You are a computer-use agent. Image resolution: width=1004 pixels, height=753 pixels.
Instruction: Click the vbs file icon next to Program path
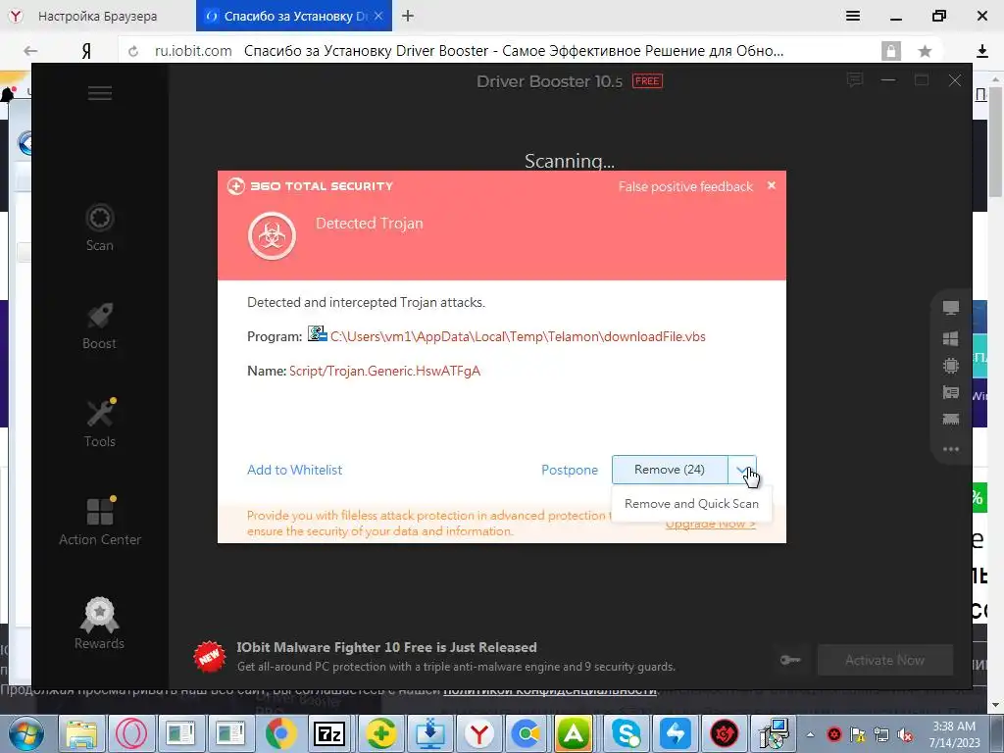click(317, 333)
